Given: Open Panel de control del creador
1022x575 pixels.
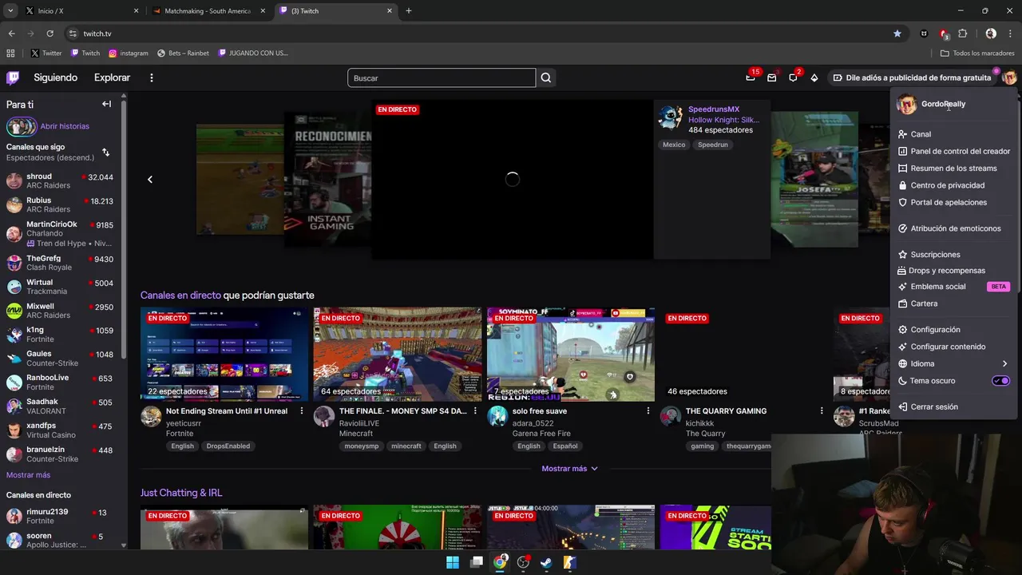Looking at the screenshot, I should click(x=954, y=151).
